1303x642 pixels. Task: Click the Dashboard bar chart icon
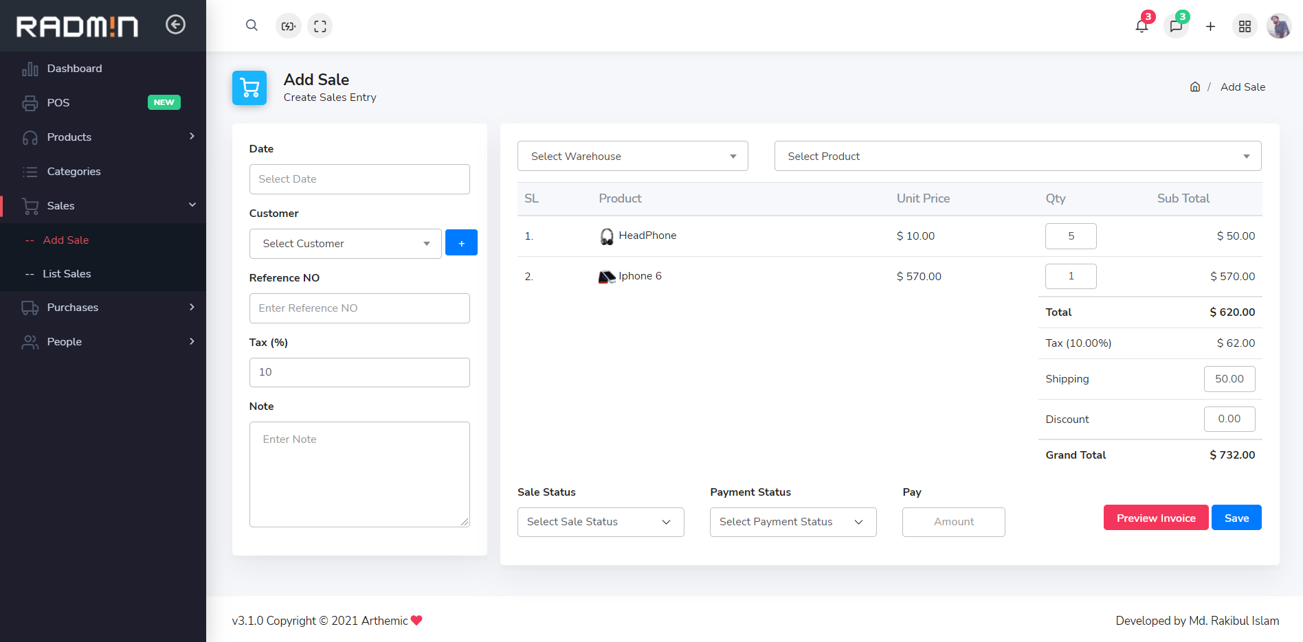point(30,69)
